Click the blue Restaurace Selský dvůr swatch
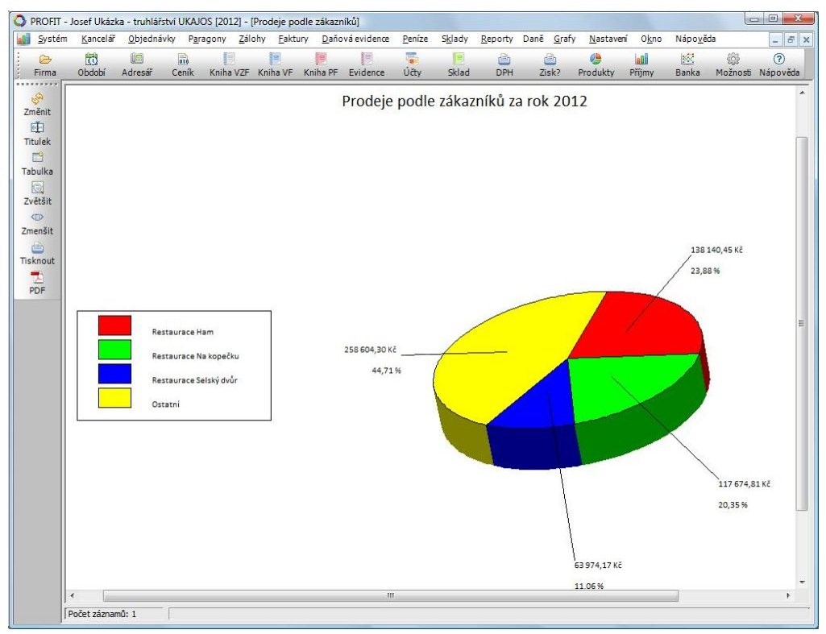Viewport: 826px width, 634px height. [115, 374]
